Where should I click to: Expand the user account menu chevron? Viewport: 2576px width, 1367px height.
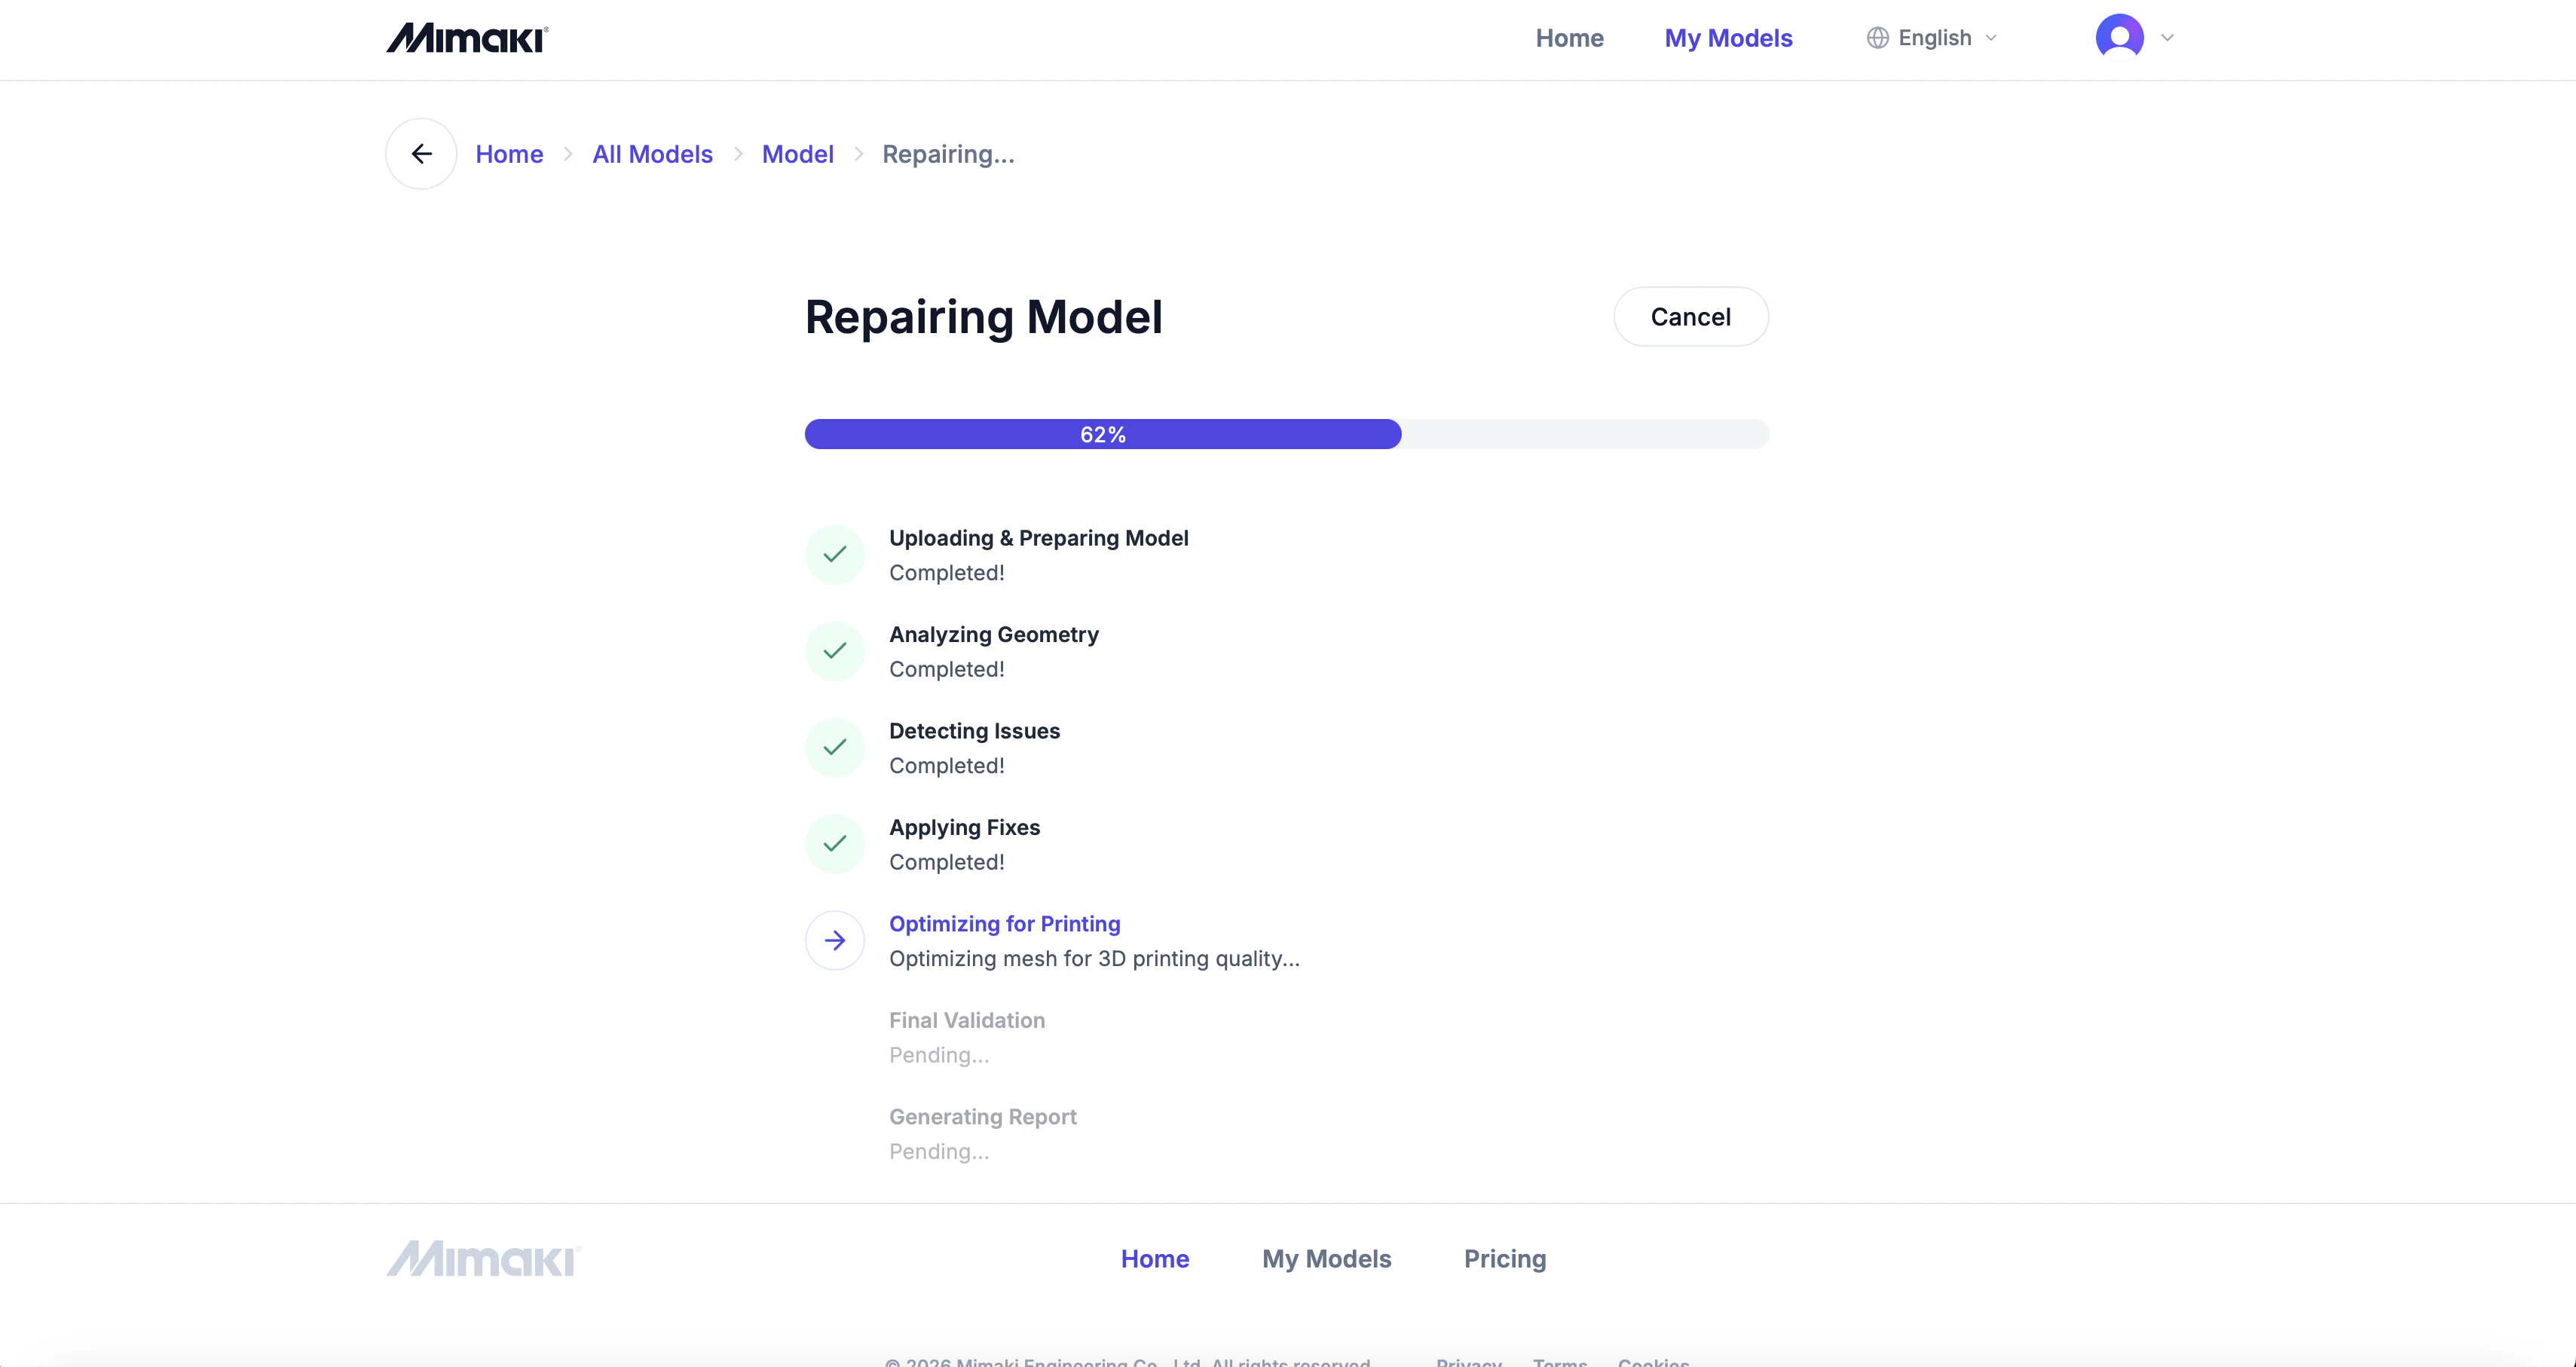pos(2167,38)
